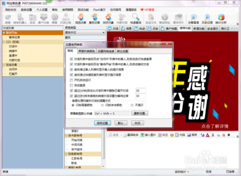
Task: Open 访客留言 from the toolbar
Action: coord(193,19)
